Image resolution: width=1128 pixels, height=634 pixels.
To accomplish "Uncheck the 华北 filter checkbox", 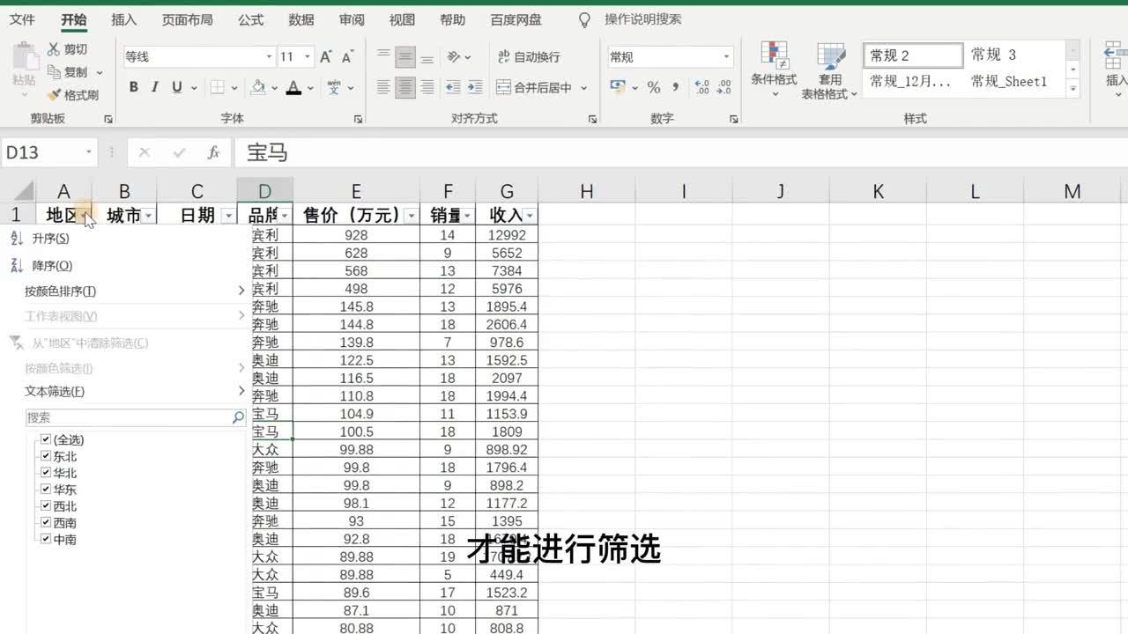I will [46, 473].
